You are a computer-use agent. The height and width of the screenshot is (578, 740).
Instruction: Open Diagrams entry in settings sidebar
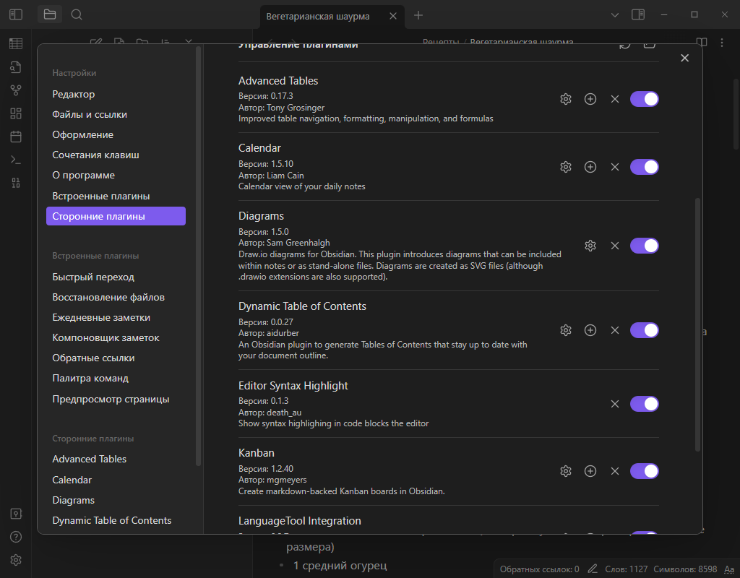click(x=116, y=500)
